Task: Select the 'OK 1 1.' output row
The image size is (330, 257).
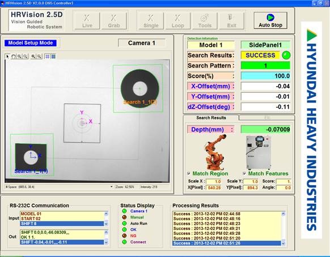Action: [x=62, y=237]
